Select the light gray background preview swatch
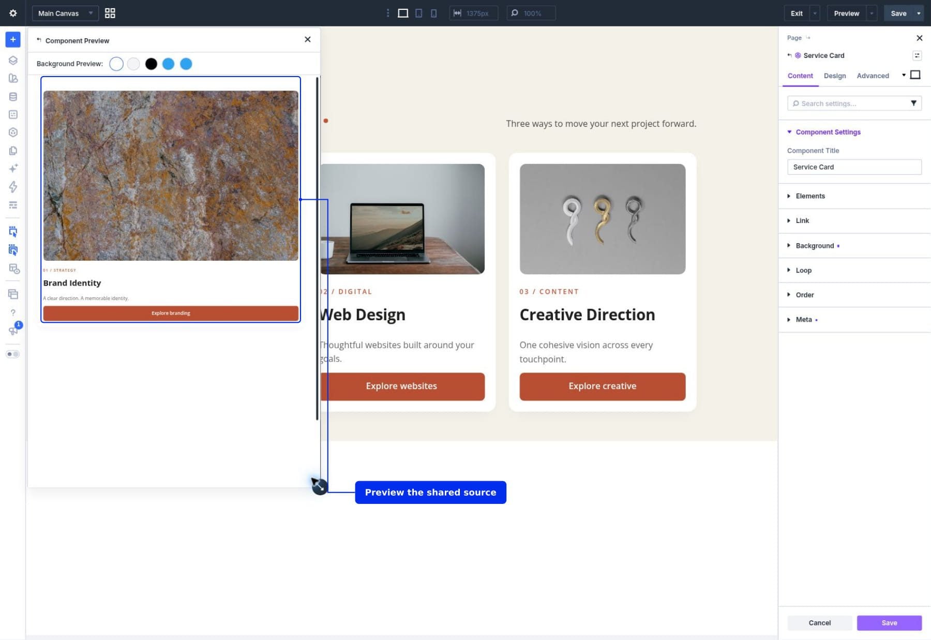 [x=133, y=64]
